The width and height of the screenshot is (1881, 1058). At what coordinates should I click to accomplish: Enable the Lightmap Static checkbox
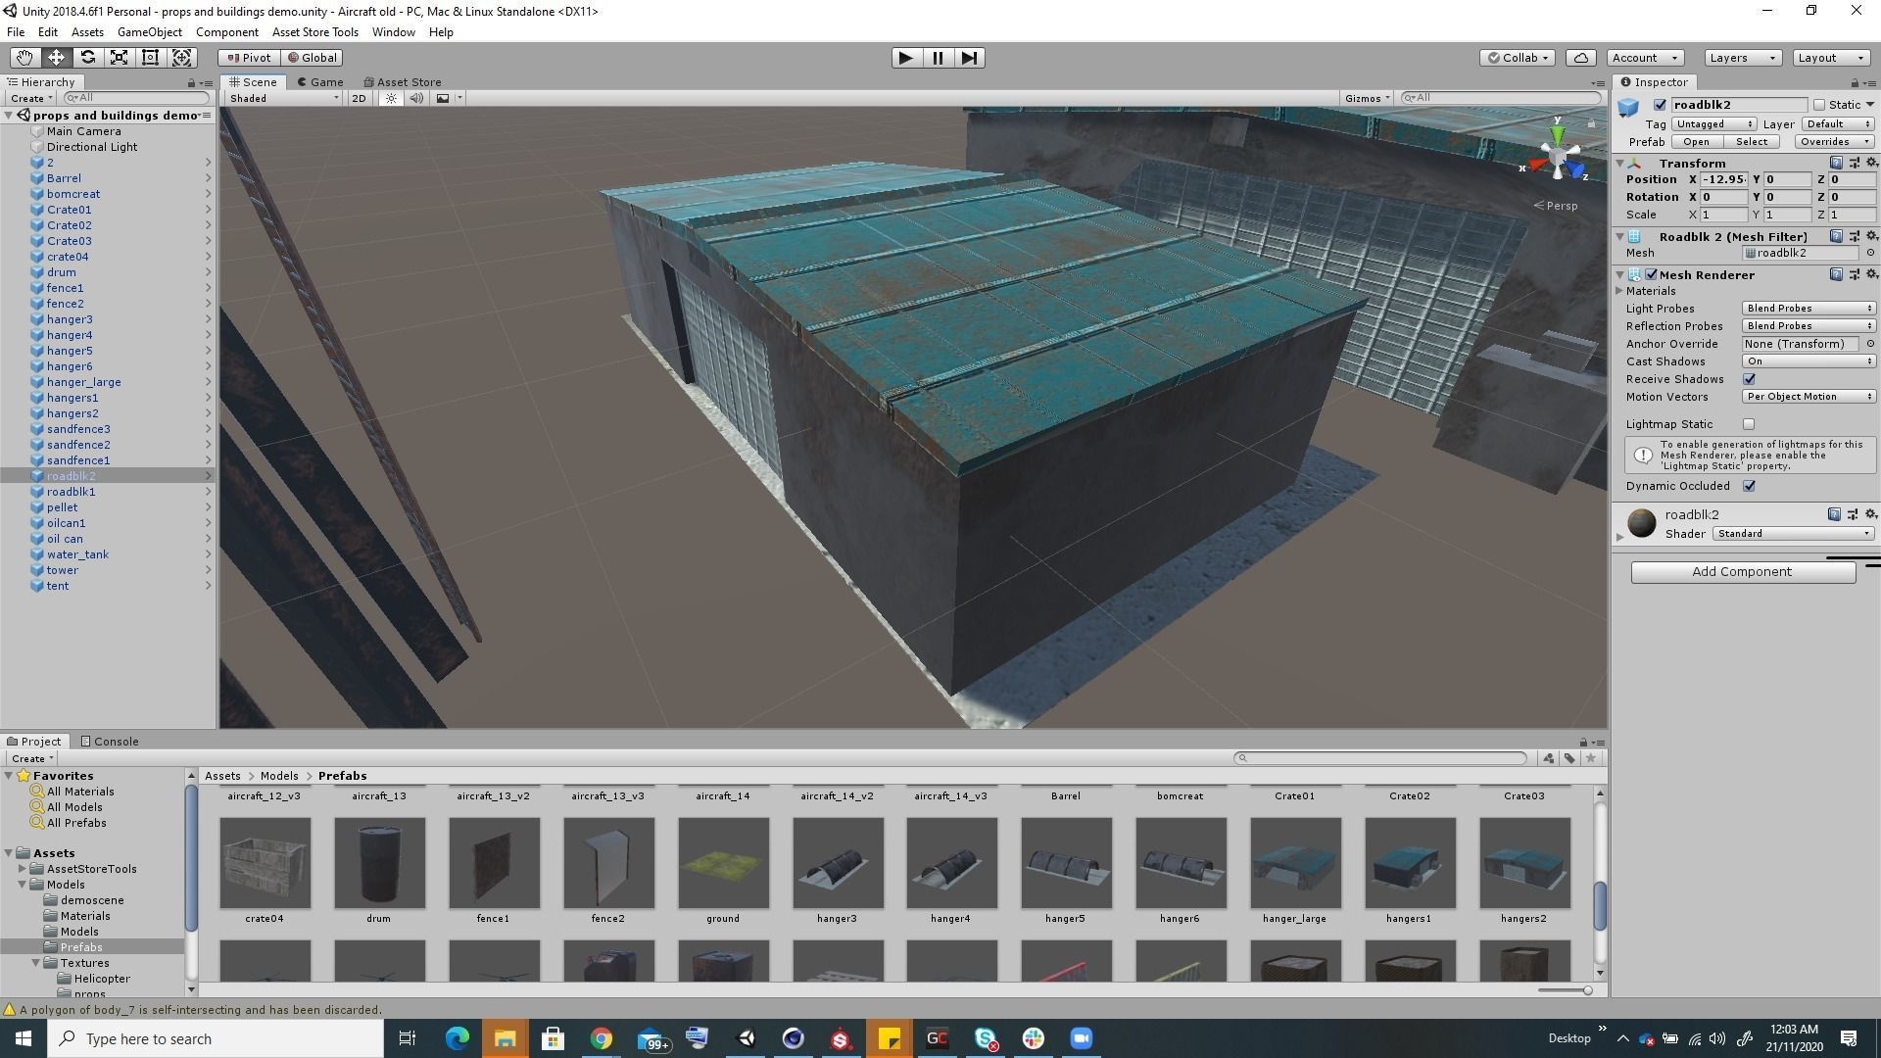click(x=1749, y=424)
